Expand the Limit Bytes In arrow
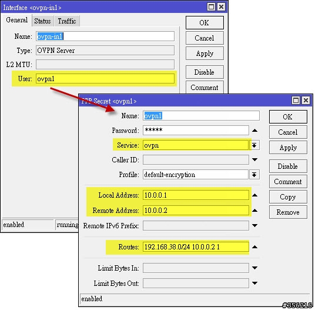This screenshot has width=315, height=310. point(254,268)
